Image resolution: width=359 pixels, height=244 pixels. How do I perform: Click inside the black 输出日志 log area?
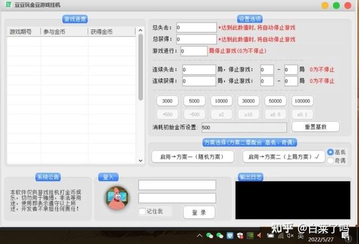293,200
